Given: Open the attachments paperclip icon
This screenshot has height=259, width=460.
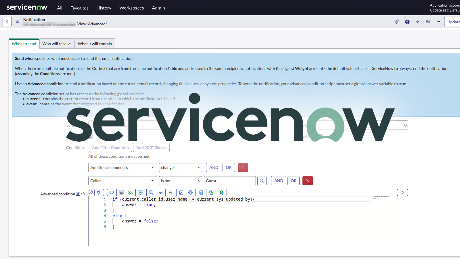Looking at the screenshot, I should coord(397,22).
